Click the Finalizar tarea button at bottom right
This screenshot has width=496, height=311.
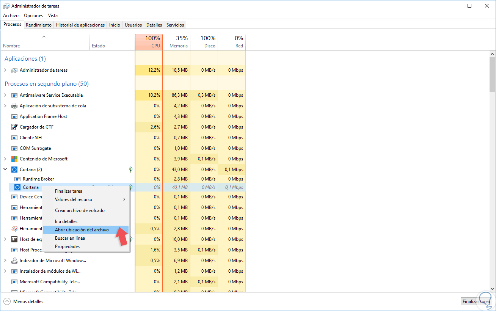point(476,302)
